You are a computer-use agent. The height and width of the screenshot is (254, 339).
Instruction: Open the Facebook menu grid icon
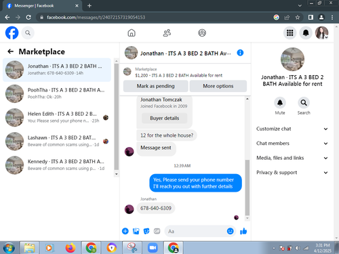coord(290,33)
